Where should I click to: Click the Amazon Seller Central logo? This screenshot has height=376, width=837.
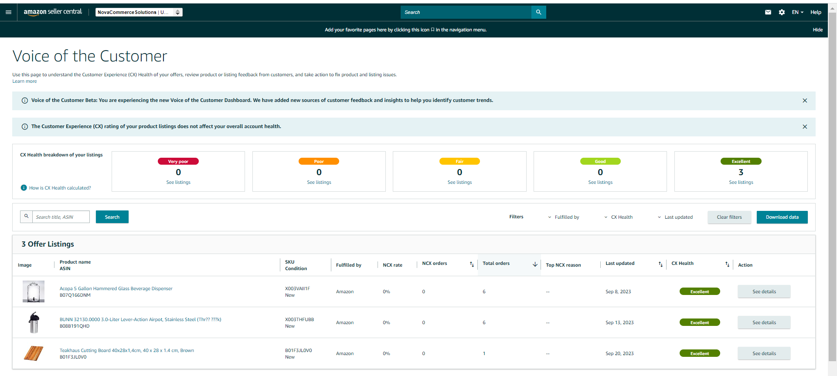[x=53, y=12]
